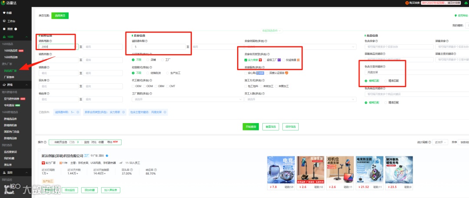
Task: Click help icon beside 卖家会员类型(多选)
Action: pyautogui.click(x=268, y=54)
